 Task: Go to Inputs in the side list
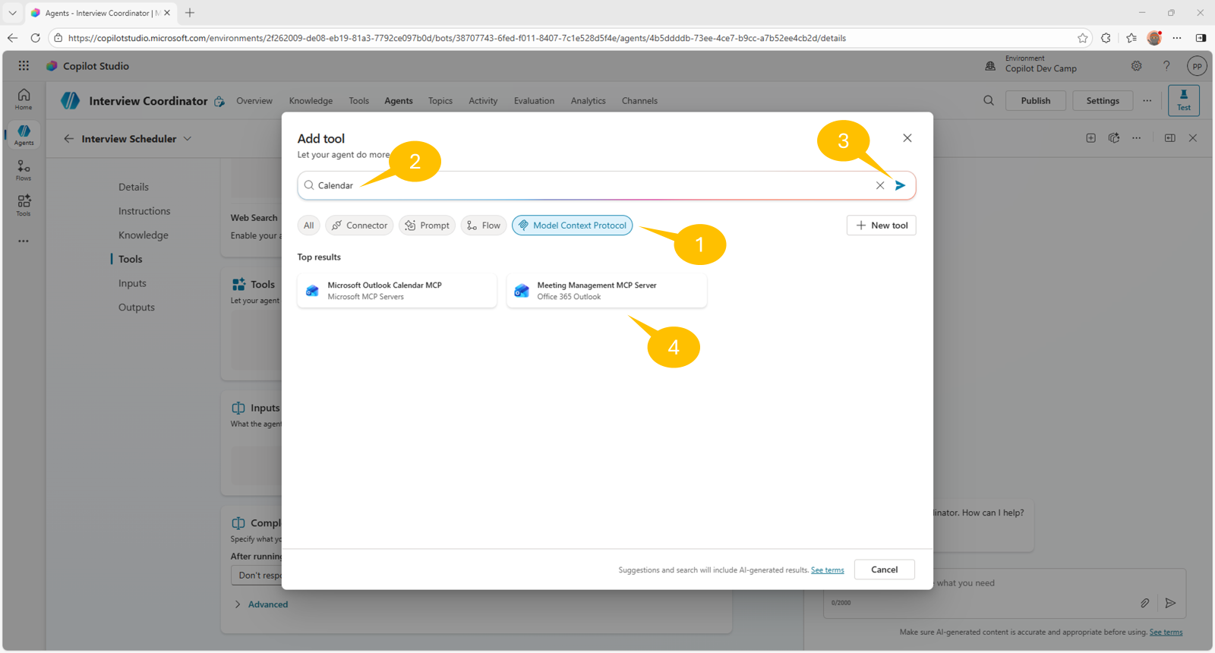coord(132,283)
